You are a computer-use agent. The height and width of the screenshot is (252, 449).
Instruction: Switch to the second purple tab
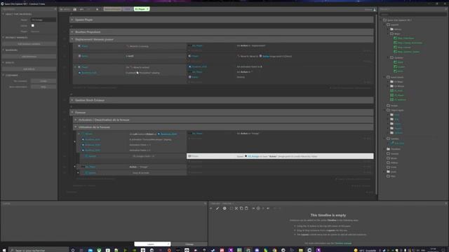[127, 9]
